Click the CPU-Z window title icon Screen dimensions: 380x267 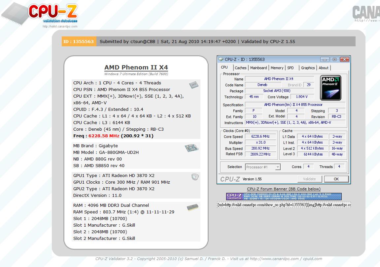point(221,59)
